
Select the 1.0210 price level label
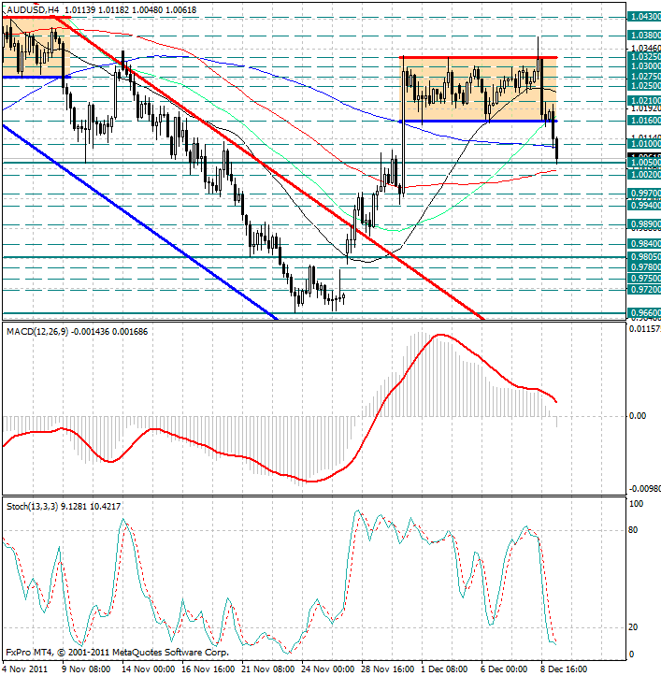(644, 100)
